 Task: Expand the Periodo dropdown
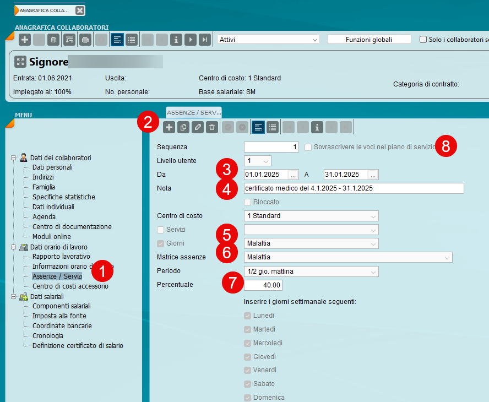pos(311,271)
